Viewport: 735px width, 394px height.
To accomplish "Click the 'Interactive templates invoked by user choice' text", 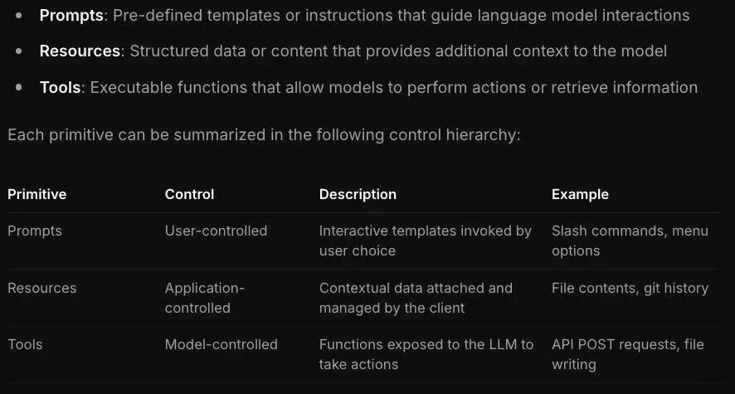I will click(x=425, y=241).
